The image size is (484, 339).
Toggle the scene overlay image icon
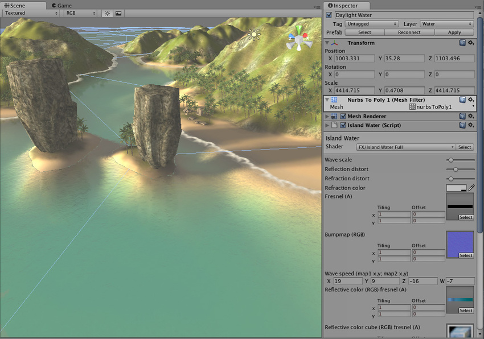tap(118, 13)
